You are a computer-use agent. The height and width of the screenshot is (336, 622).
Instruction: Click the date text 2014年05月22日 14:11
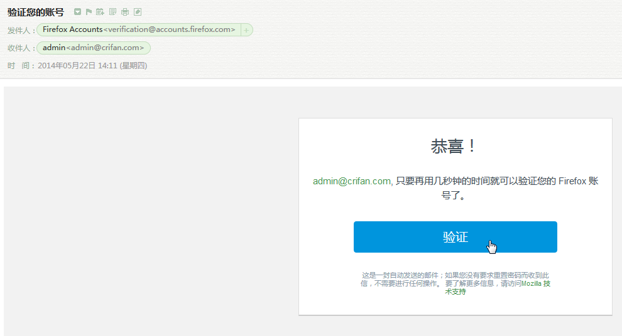(x=78, y=66)
